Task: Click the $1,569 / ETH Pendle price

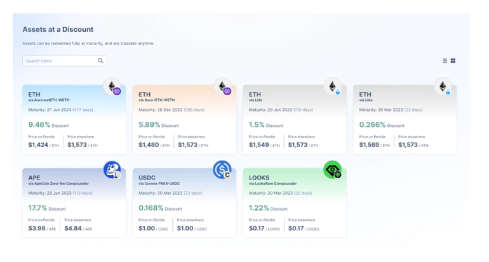Action: (374, 145)
